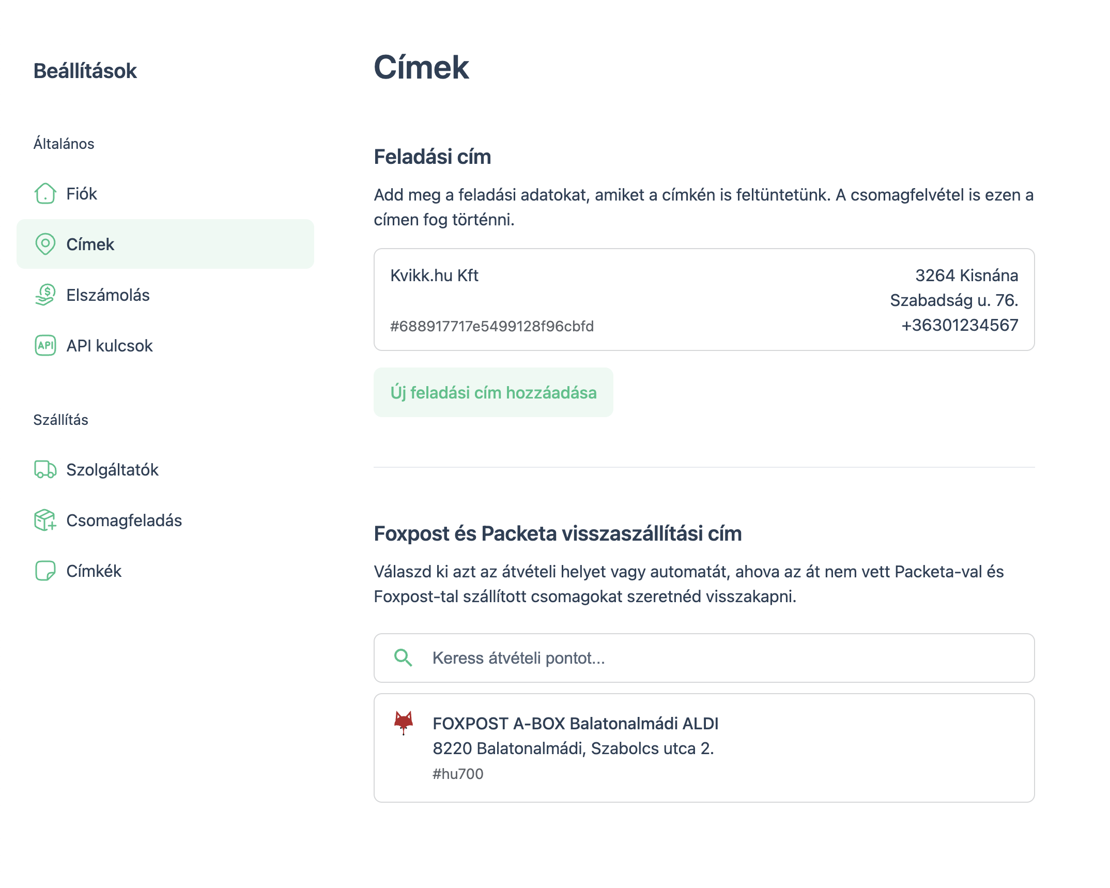
Task: Open API kulcsok menu item
Action: pyautogui.click(x=110, y=346)
